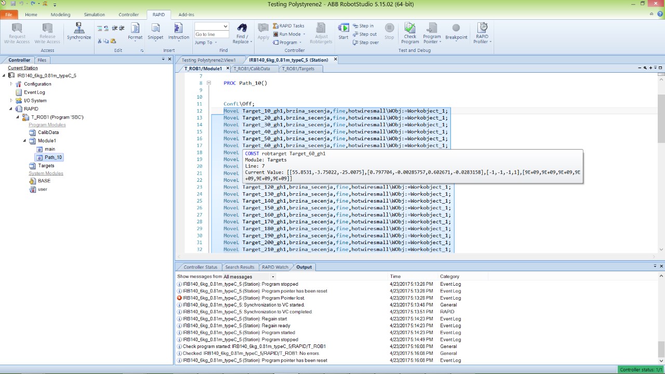Viewport: 665px width, 374px height.
Task: Open the Event Log node
Action: (34, 92)
